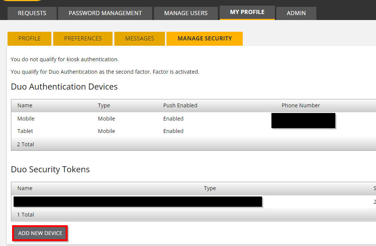The width and height of the screenshot is (376, 246).
Task: Open the ADMIN tab
Action: click(296, 13)
